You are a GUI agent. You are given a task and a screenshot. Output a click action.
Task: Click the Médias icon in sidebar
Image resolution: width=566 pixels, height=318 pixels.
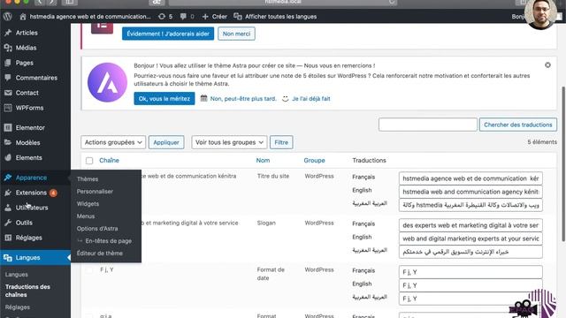pyautogui.click(x=8, y=48)
